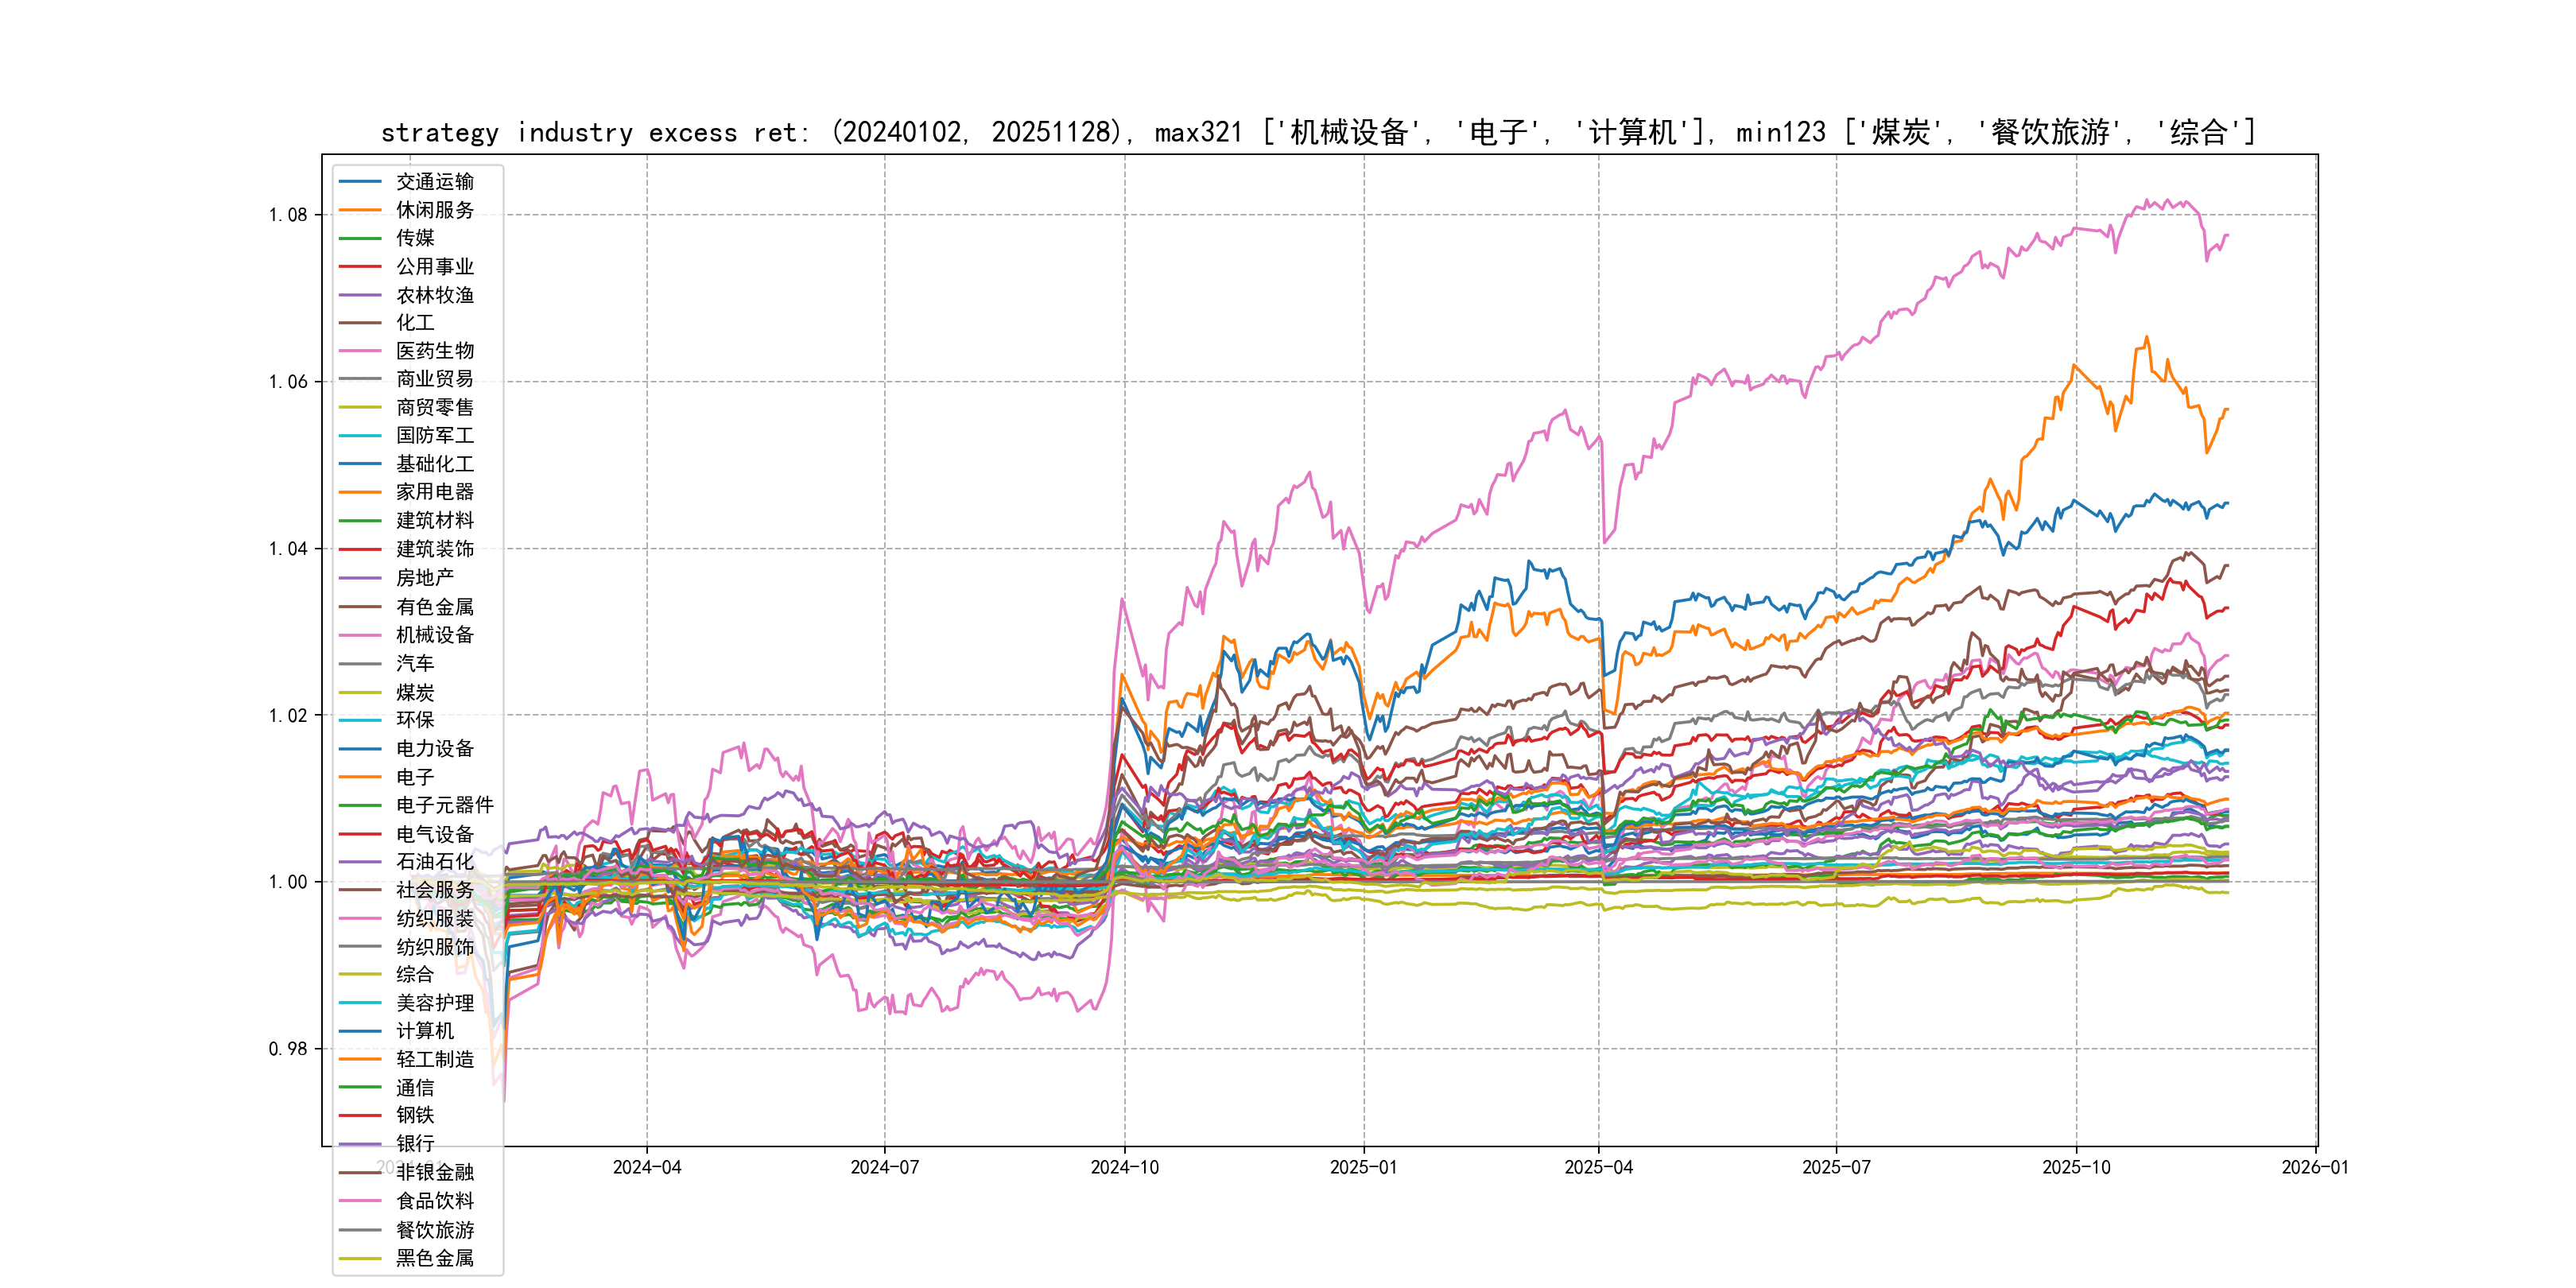Click the 交通运输 legend line swatch
The image size is (2576, 1288).
coord(360,182)
